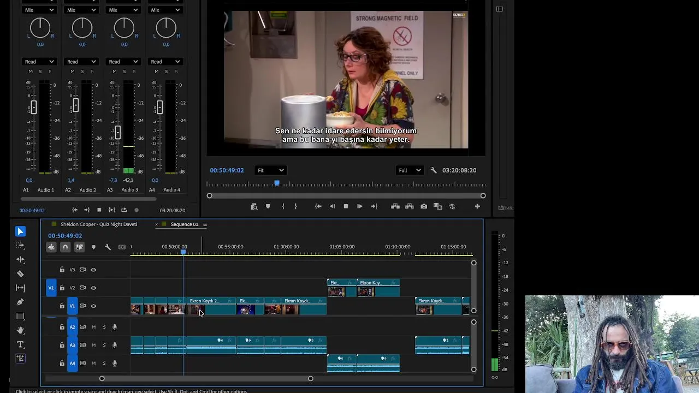Close the Sequence 01 tab
The width and height of the screenshot is (699, 393).
(x=156, y=224)
